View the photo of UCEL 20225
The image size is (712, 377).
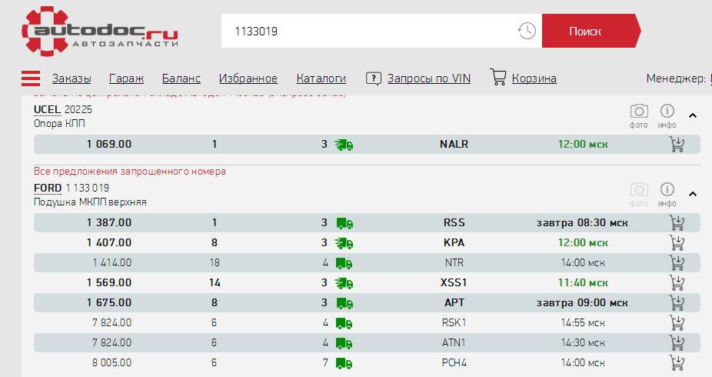(x=639, y=115)
